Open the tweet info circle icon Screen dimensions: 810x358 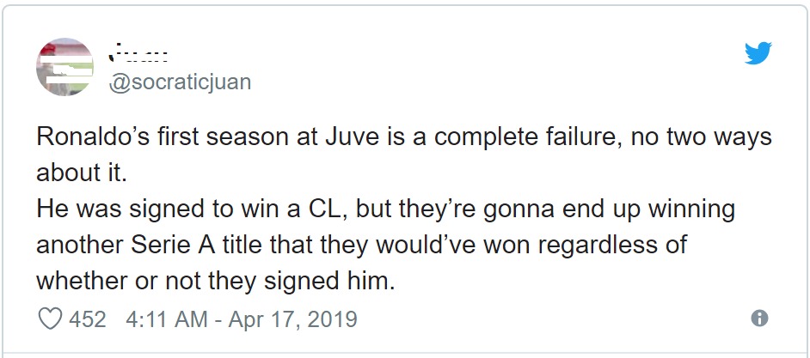759,318
